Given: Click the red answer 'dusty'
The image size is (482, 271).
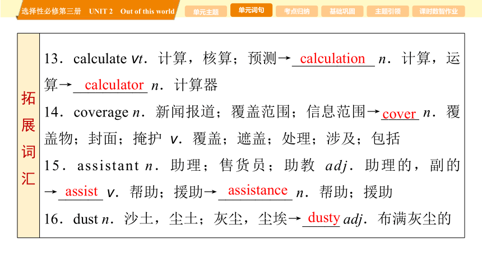Looking at the screenshot, I should coord(324,218).
